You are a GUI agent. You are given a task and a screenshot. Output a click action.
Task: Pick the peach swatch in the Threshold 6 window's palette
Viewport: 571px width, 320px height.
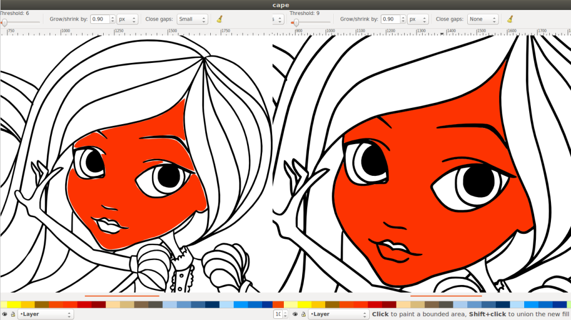113,304
